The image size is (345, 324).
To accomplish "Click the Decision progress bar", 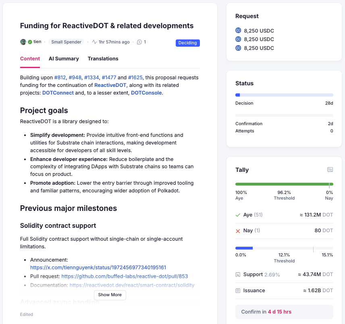I will tap(284, 95).
